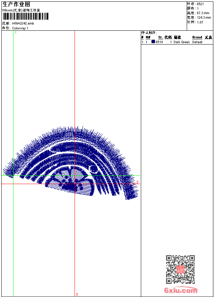Click the Default brand cell
This screenshot has width=214, height=297.
coord(197,42)
